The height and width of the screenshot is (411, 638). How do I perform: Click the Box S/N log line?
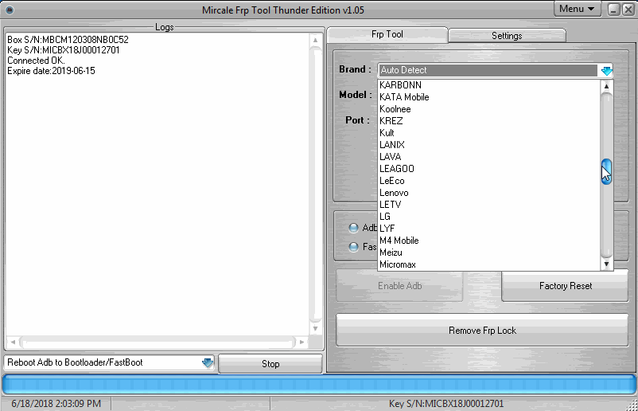[x=68, y=40]
